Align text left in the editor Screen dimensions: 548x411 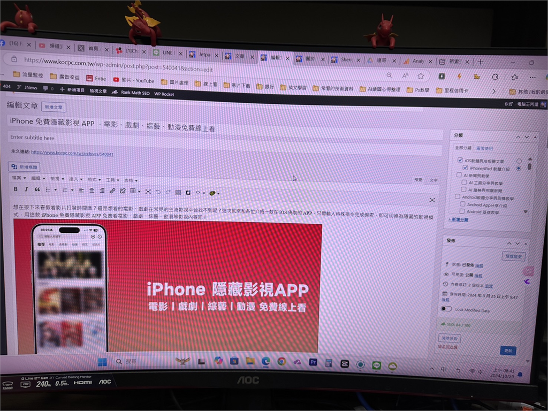[81, 191]
